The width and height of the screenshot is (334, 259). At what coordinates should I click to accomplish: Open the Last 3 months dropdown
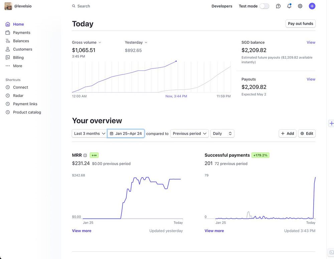click(90, 134)
